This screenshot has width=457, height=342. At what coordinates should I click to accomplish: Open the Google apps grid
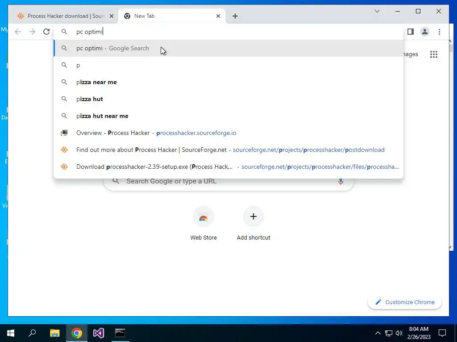click(434, 54)
